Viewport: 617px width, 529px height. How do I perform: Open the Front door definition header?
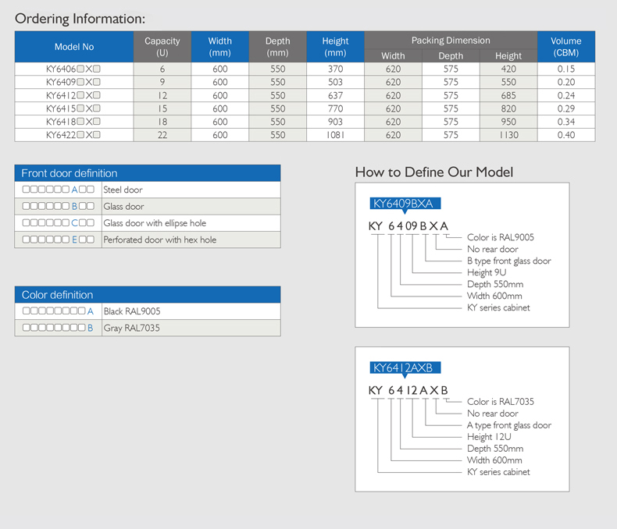pos(148,173)
